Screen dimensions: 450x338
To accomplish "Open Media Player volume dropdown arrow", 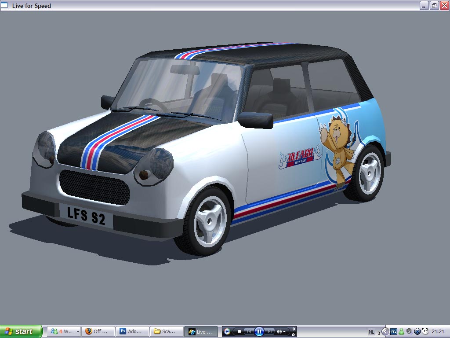I will (x=284, y=332).
